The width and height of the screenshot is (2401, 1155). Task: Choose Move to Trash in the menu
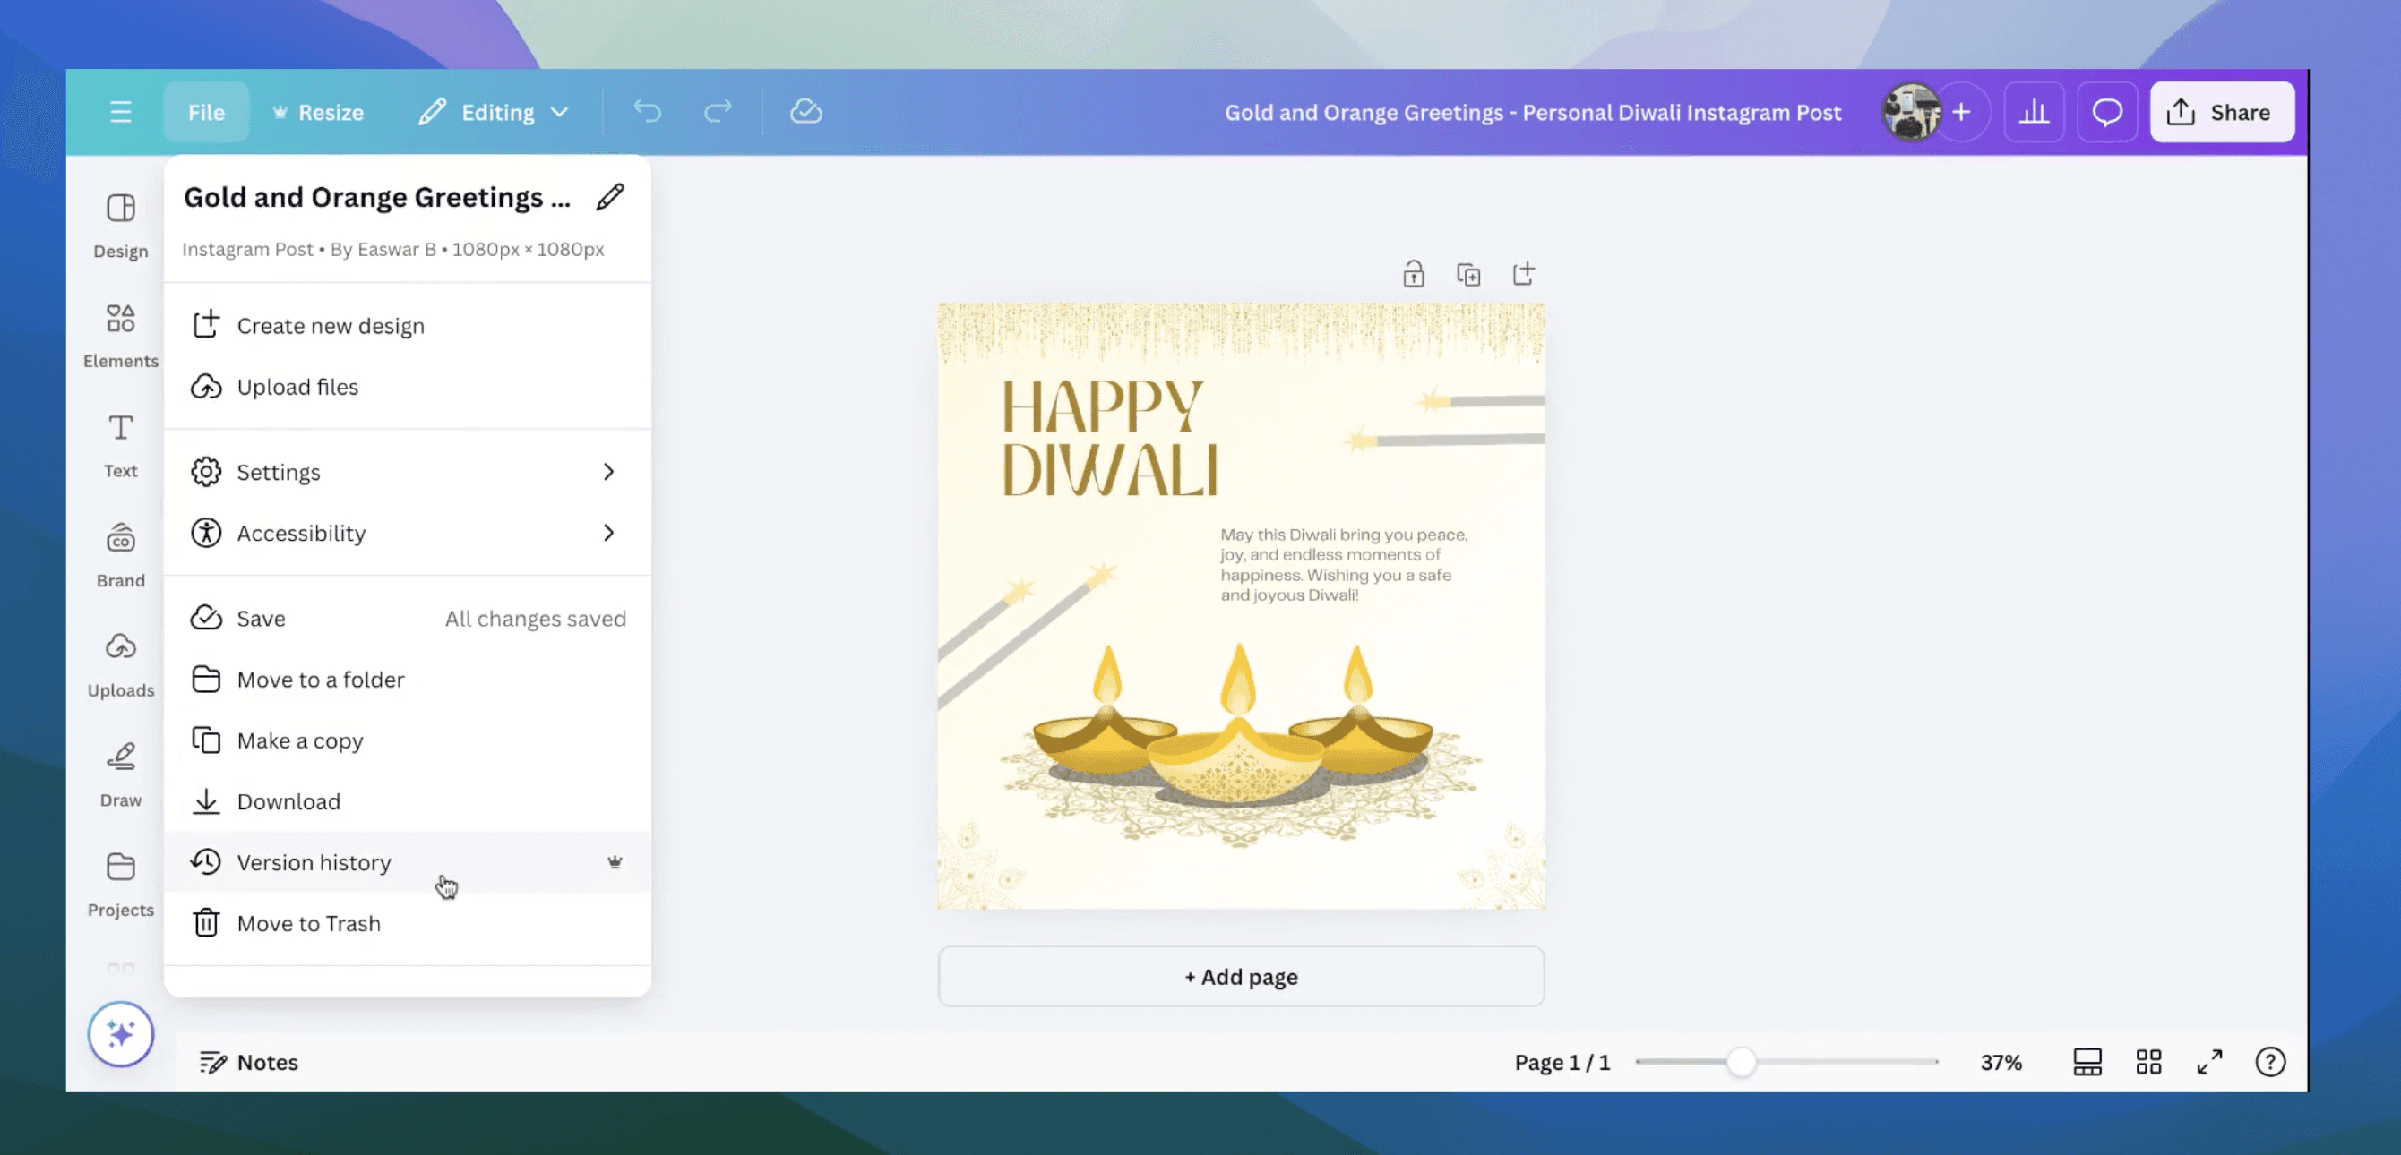(308, 923)
